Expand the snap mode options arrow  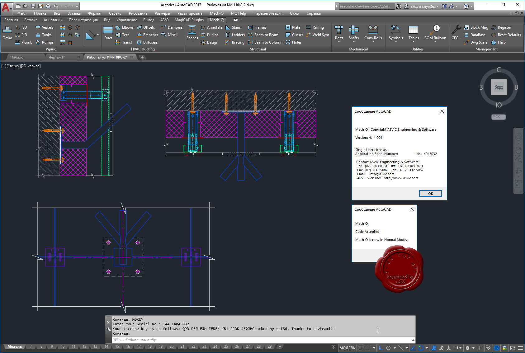pos(374,348)
